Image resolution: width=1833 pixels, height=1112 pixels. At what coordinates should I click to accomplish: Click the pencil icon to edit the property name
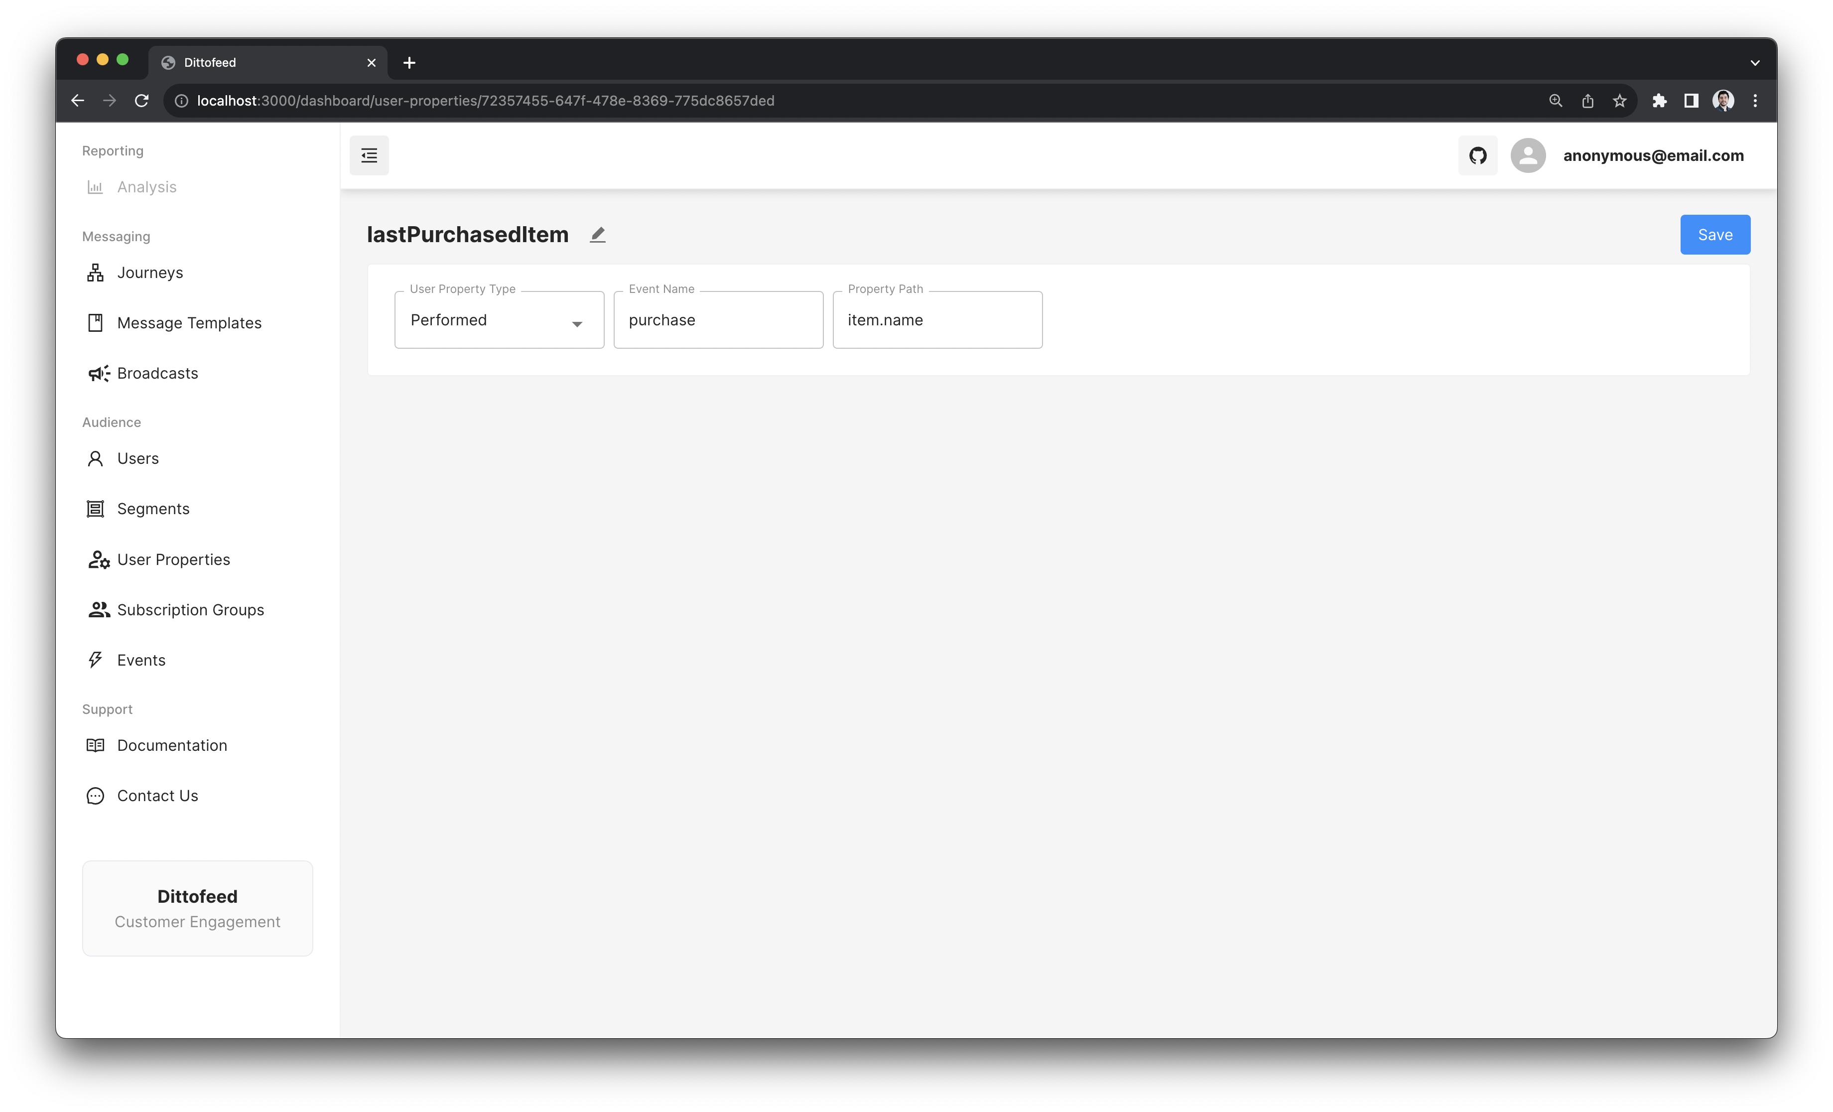coord(597,235)
